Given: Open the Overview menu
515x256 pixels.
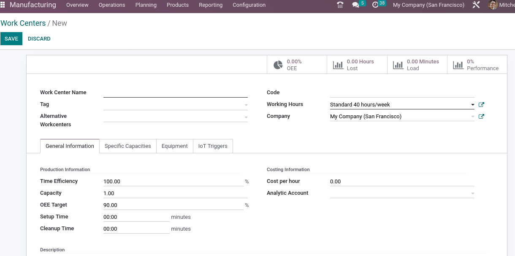Looking at the screenshot, I should tap(77, 5).
